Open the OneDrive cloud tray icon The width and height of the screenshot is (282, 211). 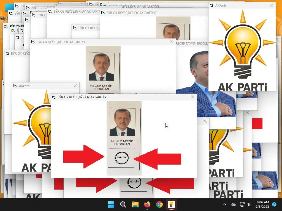coord(234,204)
